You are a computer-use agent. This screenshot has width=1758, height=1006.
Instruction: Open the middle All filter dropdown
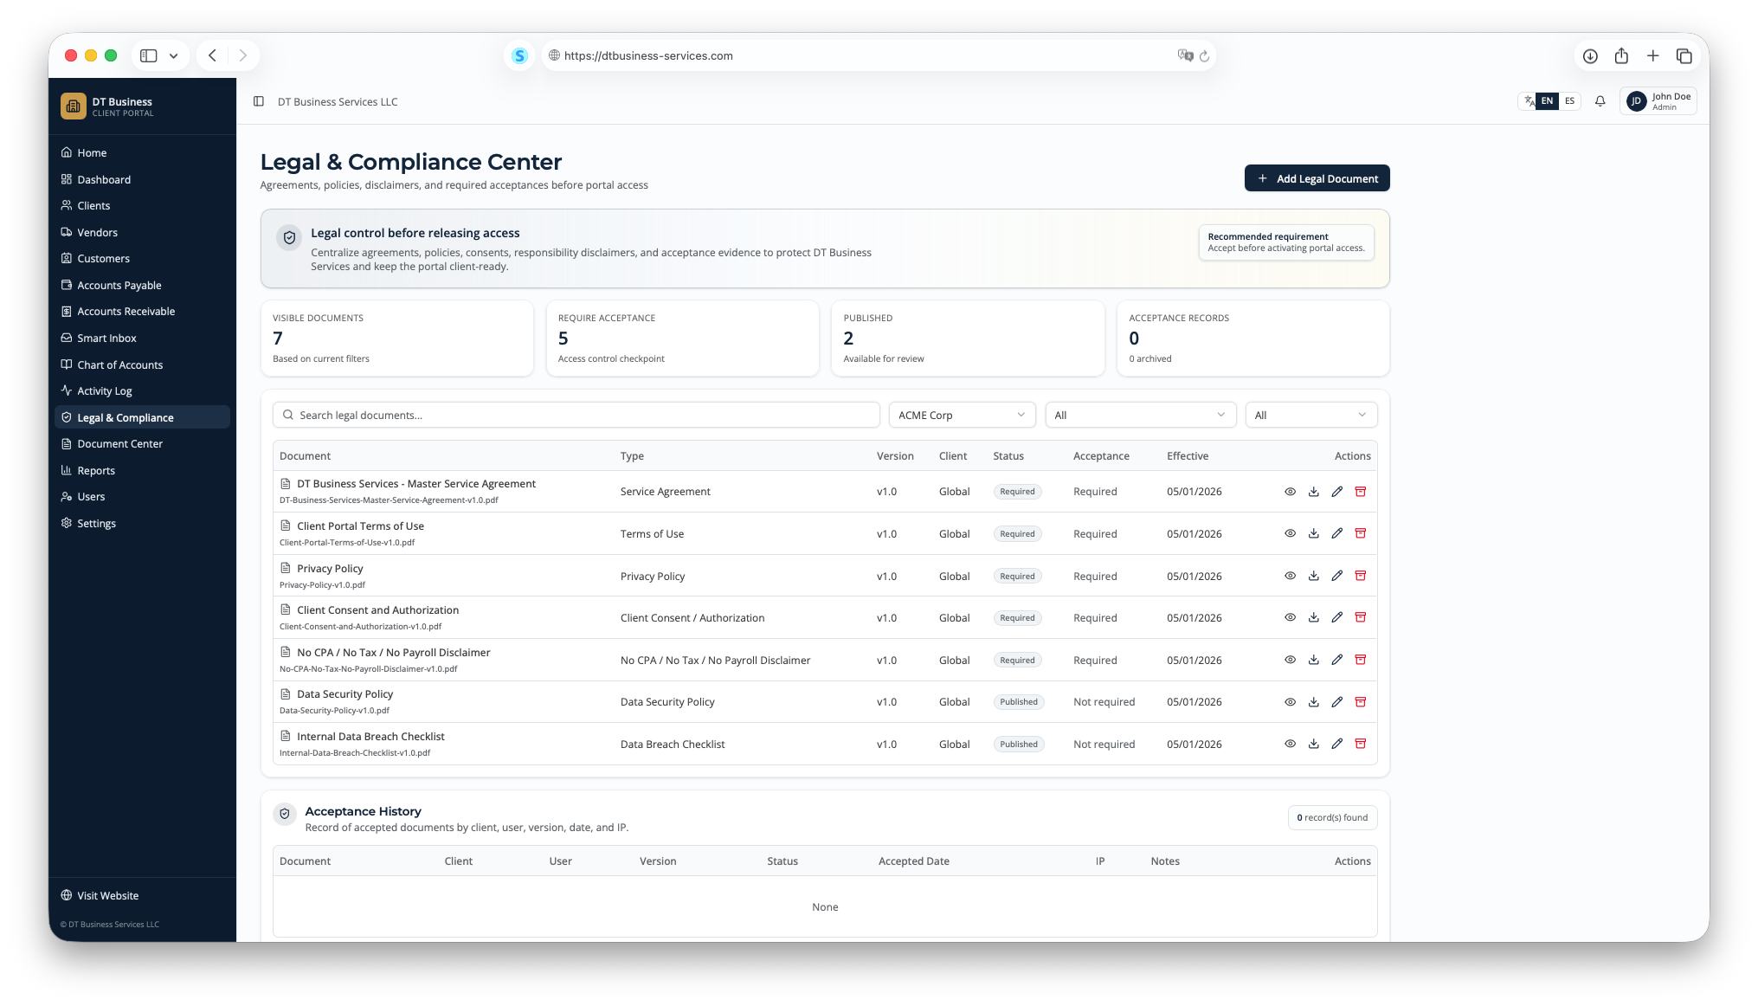1140,416
